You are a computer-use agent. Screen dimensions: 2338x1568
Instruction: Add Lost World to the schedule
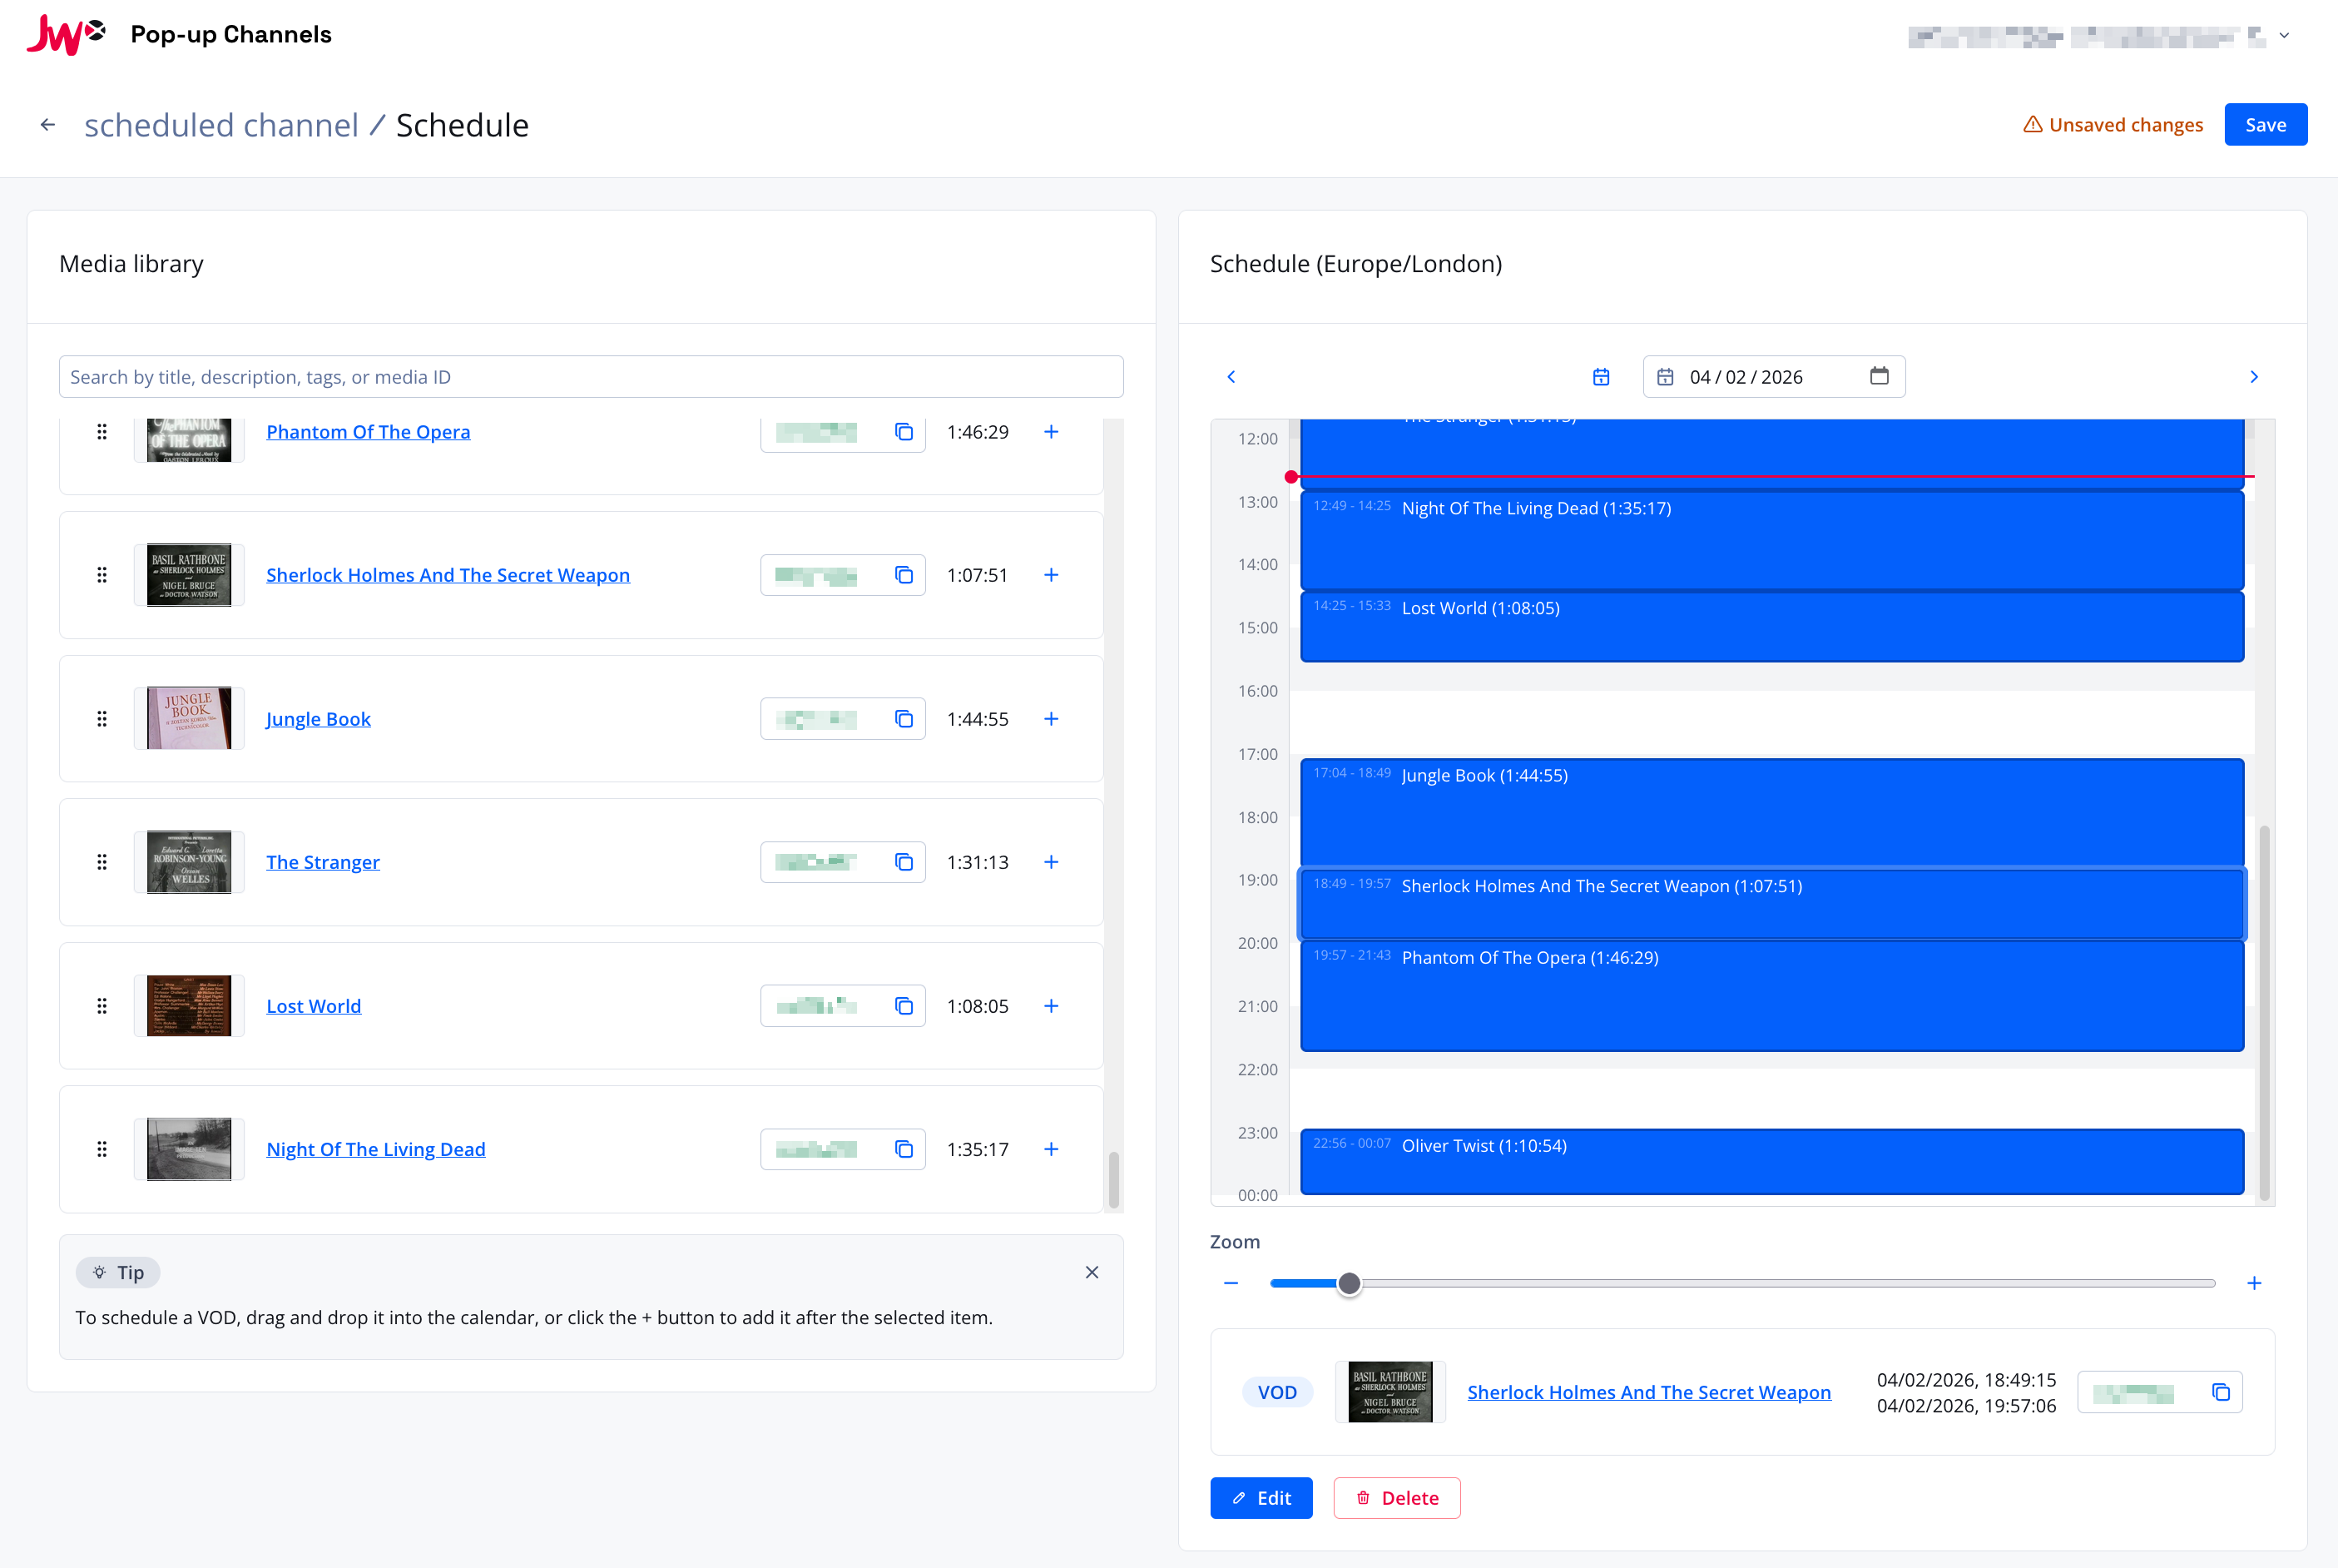pyautogui.click(x=1052, y=1006)
